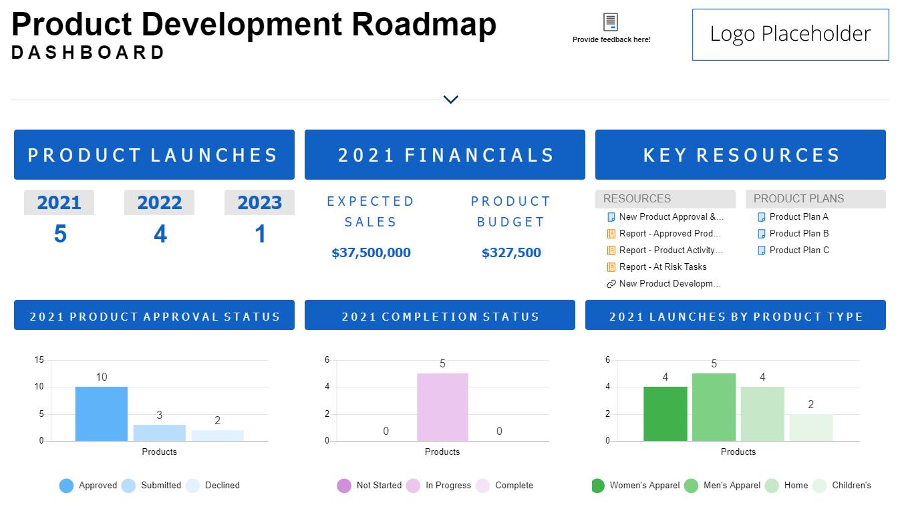Click the report icon beside At Risk Tasks

pyautogui.click(x=611, y=267)
